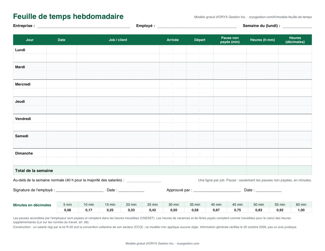This screenshot has height=251, width=325.
Task: Click the '20 min' conversion cell
Action: [x=131, y=204]
